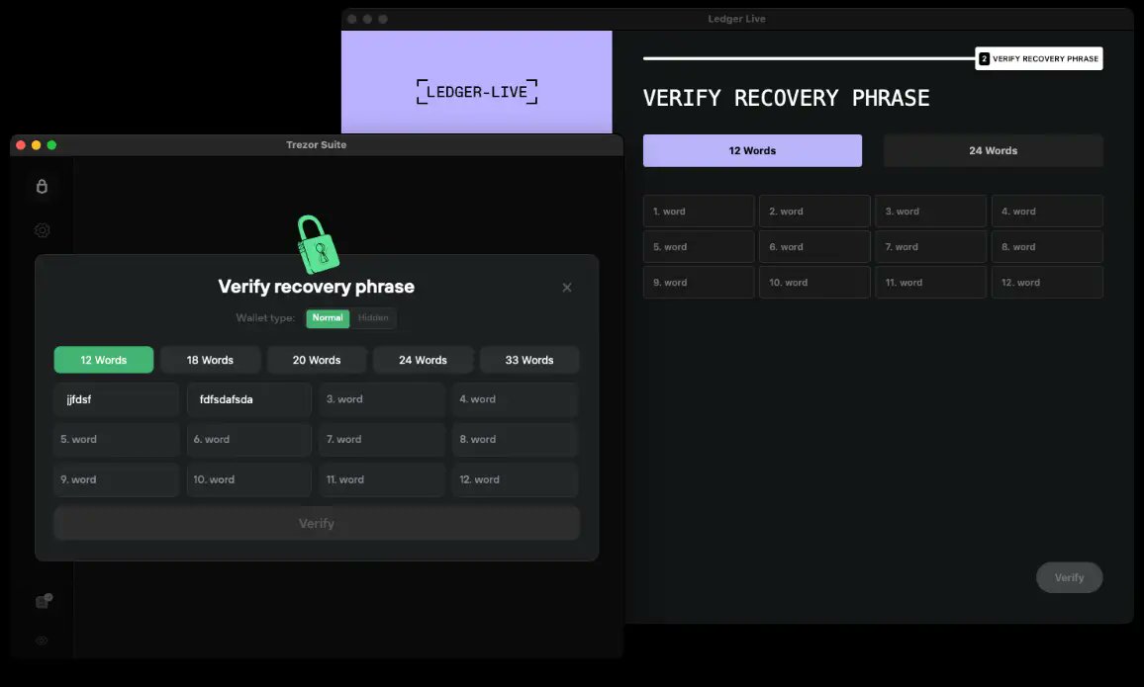Open Trezor Suite settings via the gear icon

click(x=42, y=229)
